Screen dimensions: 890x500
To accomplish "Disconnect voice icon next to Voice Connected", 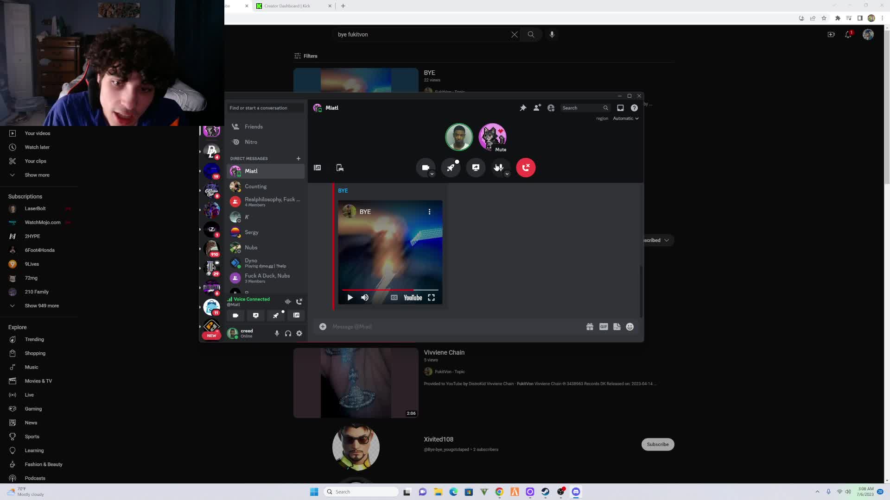I will 299,301.
